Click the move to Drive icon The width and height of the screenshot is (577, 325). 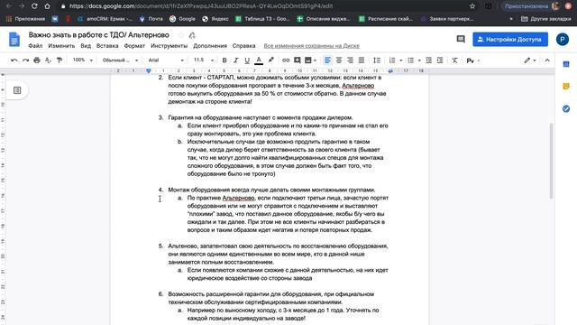pyautogui.click(x=192, y=35)
